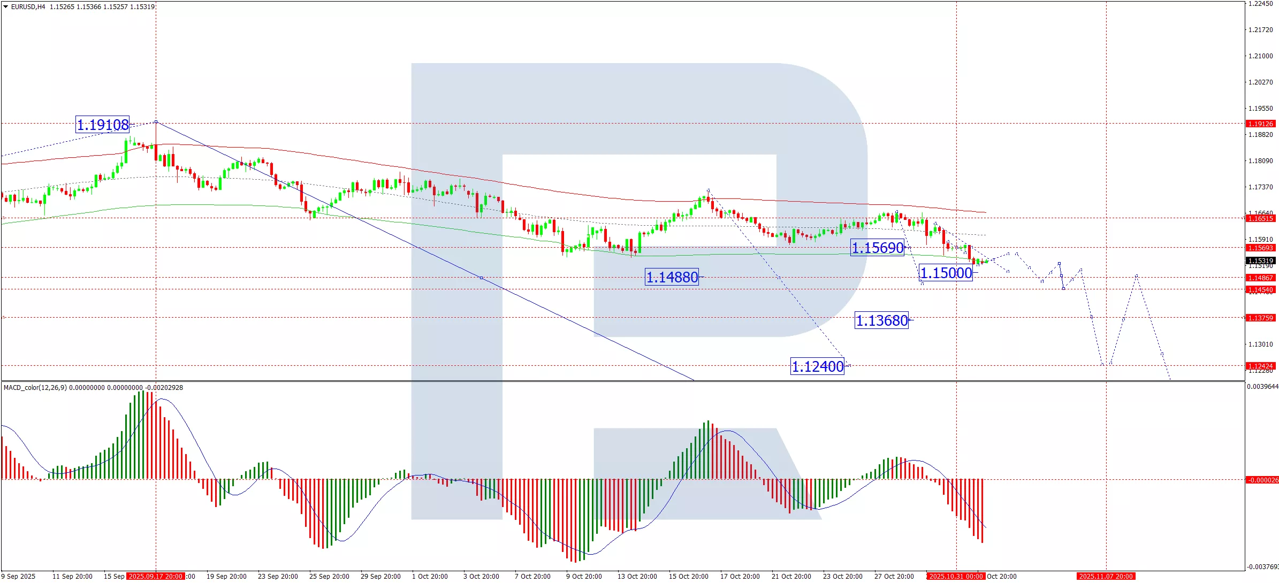Click the red 1.12424 level tag on the price axis
The height and width of the screenshot is (583, 1279).
1261,366
